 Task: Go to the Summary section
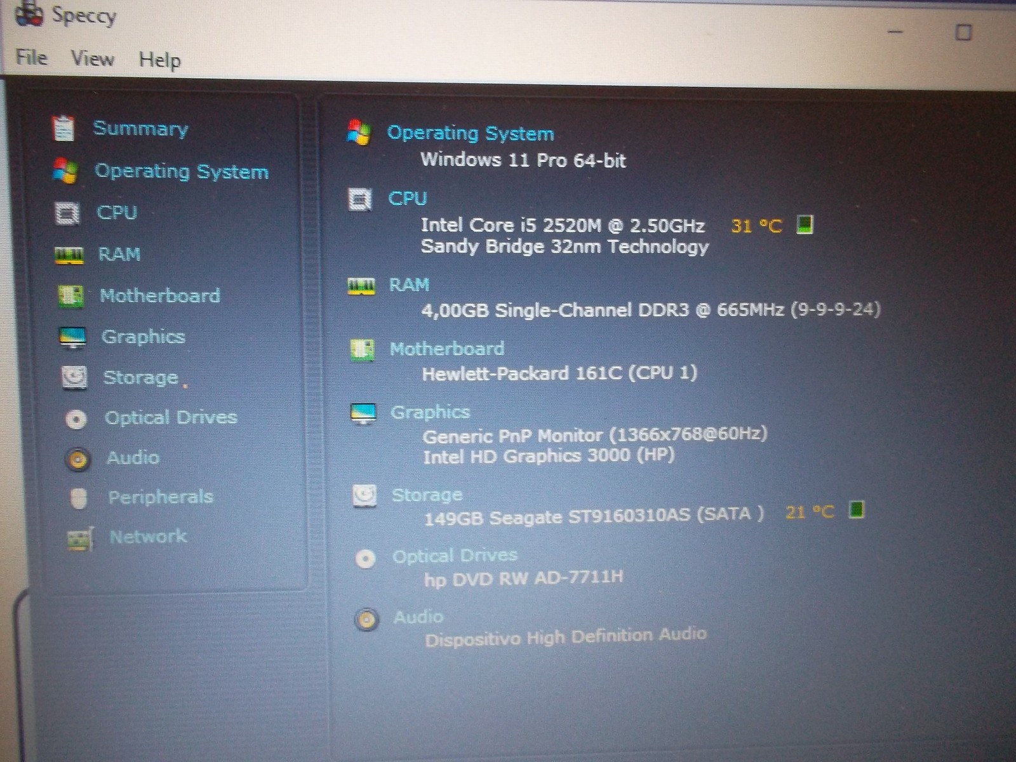[x=140, y=128]
